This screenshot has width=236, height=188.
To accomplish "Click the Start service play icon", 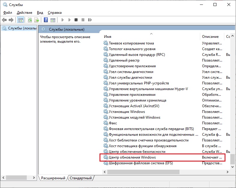I will pos(63,20).
